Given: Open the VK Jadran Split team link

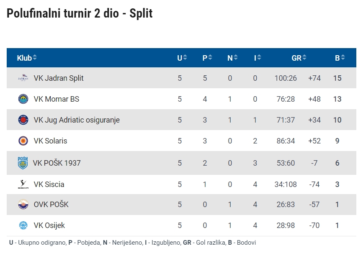Looking at the screenshot, I should tap(59, 78).
